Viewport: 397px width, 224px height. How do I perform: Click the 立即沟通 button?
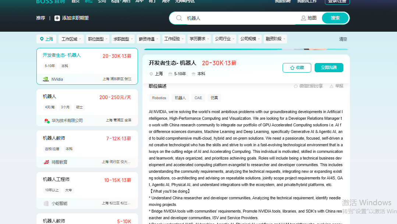(329, 68)
